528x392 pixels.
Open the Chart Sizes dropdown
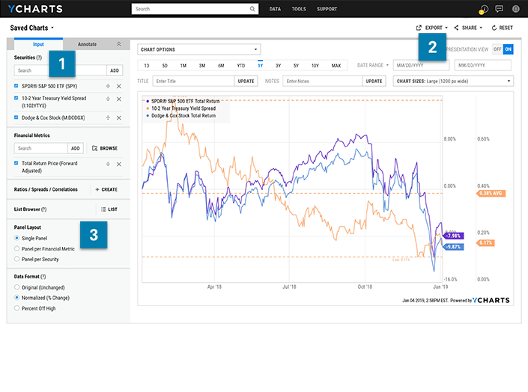[x=453, y=81]
